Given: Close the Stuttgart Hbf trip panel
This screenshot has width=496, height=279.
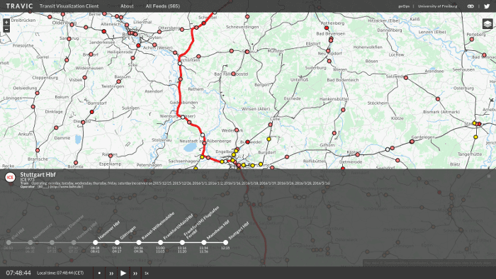Looking at the screenshot, I should point(489,176).
